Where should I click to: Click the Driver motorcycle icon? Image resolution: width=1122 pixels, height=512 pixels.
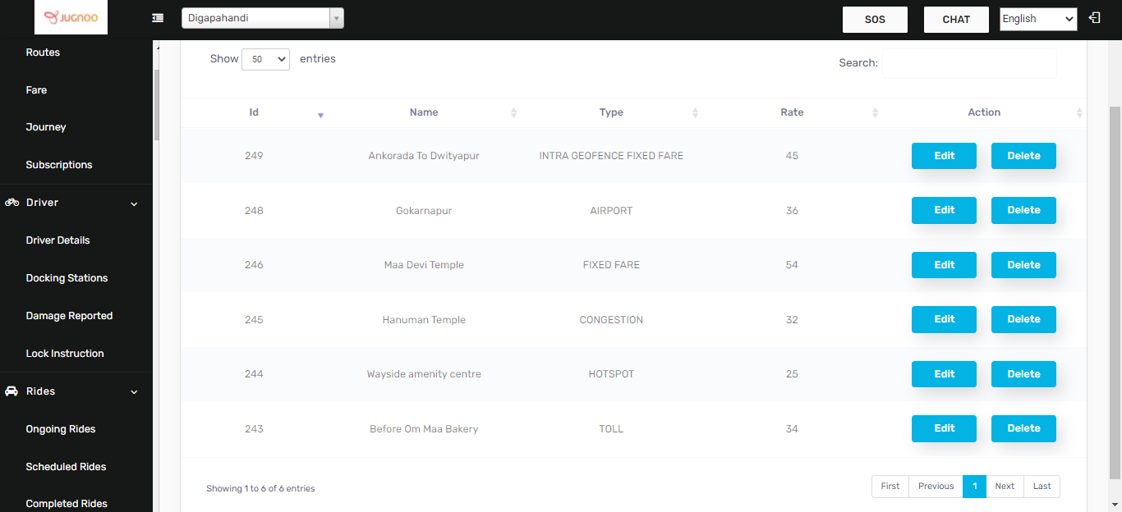[12, 203]
